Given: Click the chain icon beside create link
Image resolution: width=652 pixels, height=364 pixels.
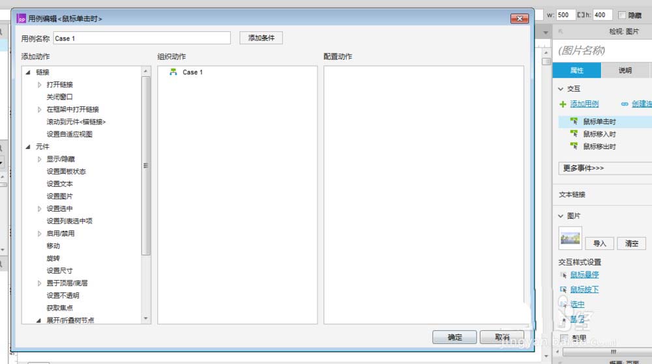Looking at the screenshot, I should (624, 104).
